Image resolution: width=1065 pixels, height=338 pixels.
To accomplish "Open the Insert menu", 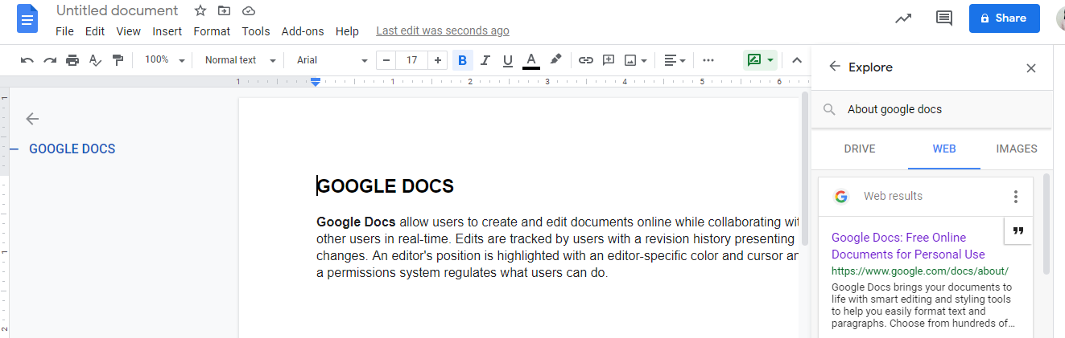I will tap(167, 31).
